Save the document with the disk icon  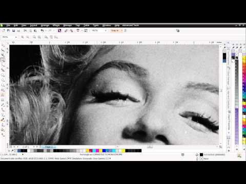(14, 31)
